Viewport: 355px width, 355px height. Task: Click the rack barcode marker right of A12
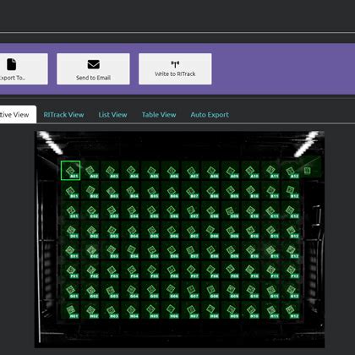tap(307, 171)
